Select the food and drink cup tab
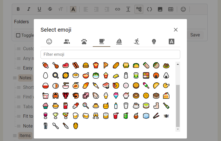 click(102, 41)
